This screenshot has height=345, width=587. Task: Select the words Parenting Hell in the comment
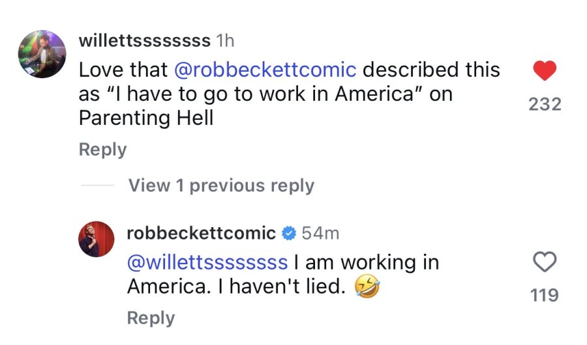[x=146, y=118]
